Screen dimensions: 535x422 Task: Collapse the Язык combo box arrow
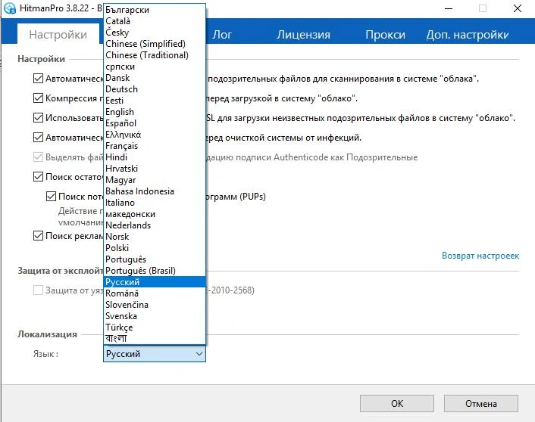click(199, 354)
